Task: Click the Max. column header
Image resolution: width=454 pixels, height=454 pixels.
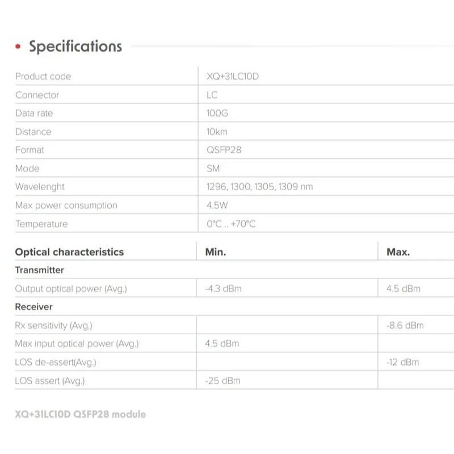Action: 398,252
